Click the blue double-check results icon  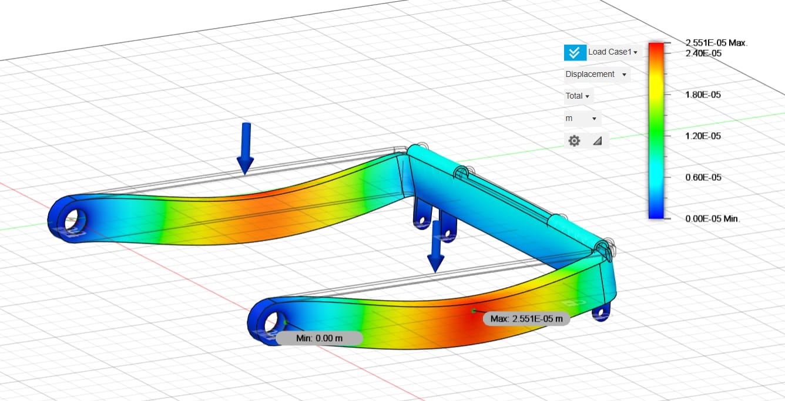(x=574, y=52)
